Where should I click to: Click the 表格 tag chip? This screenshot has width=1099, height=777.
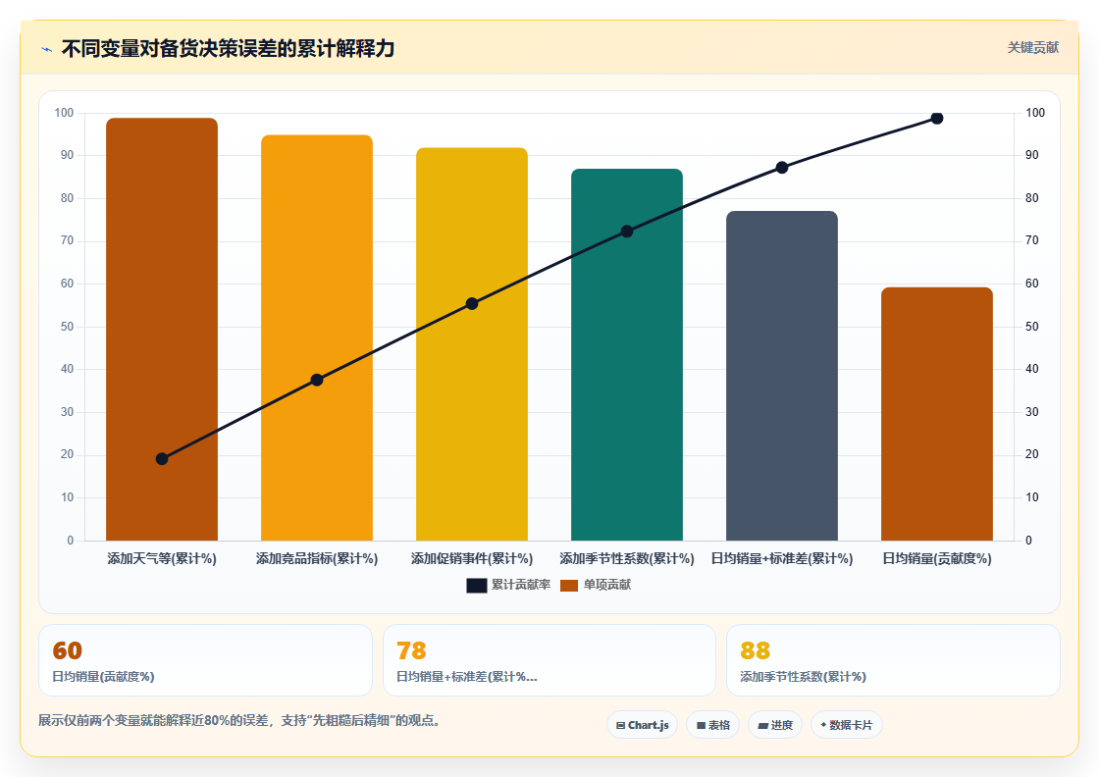tap(712, 725)
